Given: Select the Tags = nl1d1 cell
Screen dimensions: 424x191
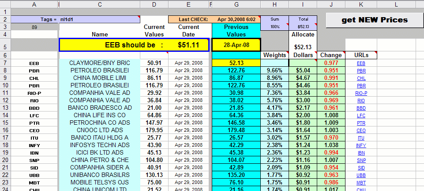Looking at the screenshot, I should click(x=76, y=19).
